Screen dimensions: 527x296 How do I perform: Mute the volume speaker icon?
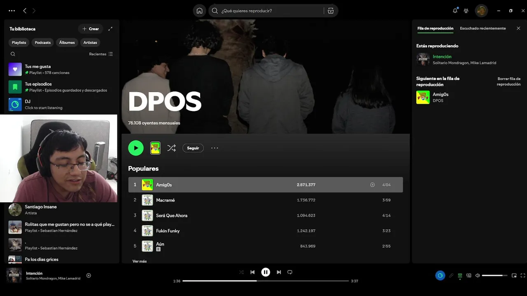click(478, 275)
